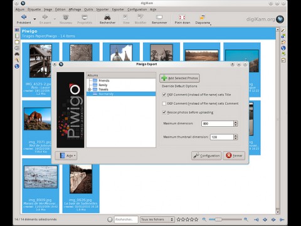Go to last image navigation arrow

pyautogui.click(x=282, y=220)
